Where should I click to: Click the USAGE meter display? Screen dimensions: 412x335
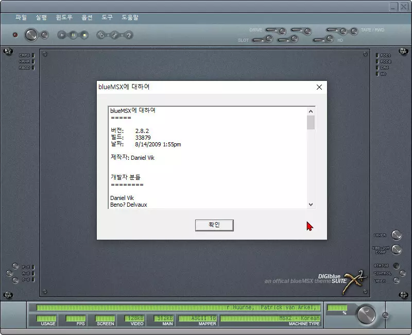[x=46, y=318]
